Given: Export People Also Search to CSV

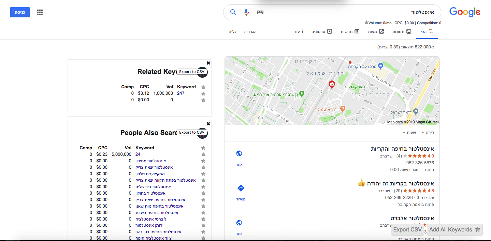Looking at the screenshot, I should click(x=192, y=132).
